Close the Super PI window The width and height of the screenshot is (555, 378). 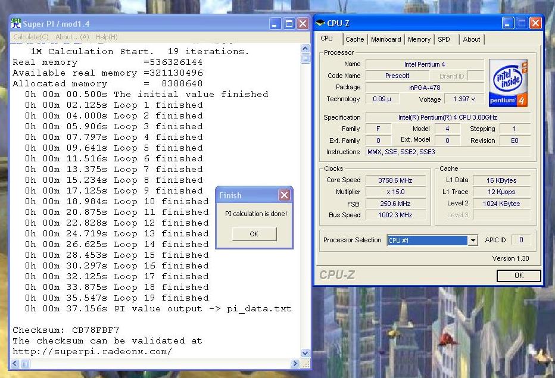303,24
